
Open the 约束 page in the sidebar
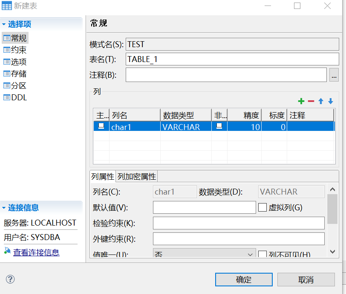click(15, 50)
